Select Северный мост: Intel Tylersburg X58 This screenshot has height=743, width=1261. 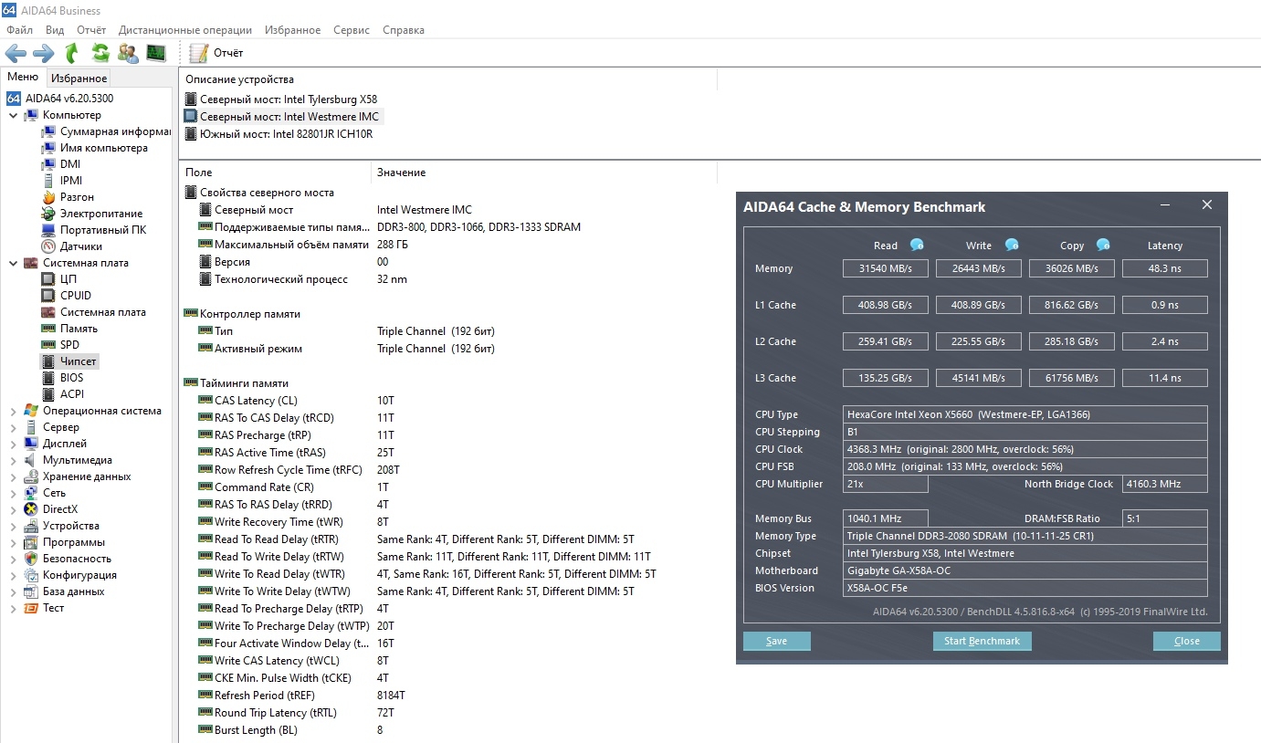pos(281,99)
